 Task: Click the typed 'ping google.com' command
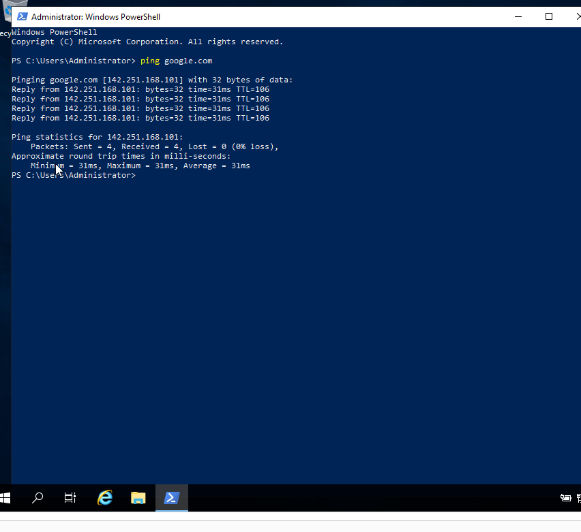[x=177, y=61]
